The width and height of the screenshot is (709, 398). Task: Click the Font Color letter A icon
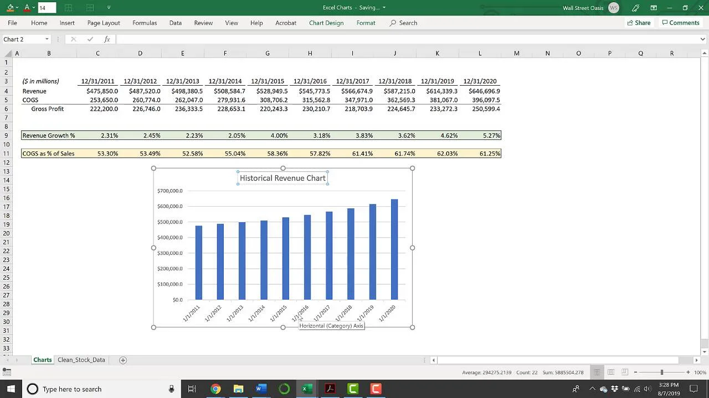click(27, 8)
